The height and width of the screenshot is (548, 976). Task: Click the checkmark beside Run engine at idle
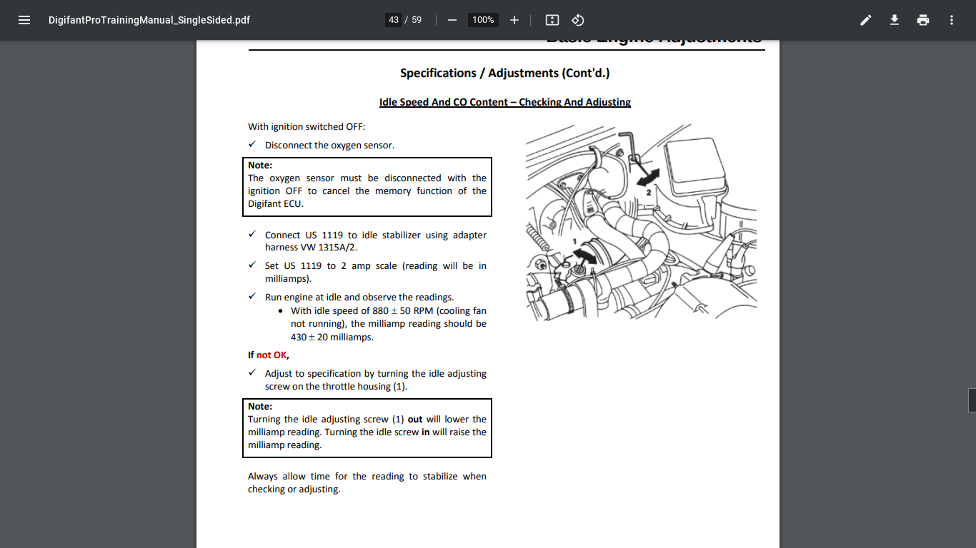252,297
